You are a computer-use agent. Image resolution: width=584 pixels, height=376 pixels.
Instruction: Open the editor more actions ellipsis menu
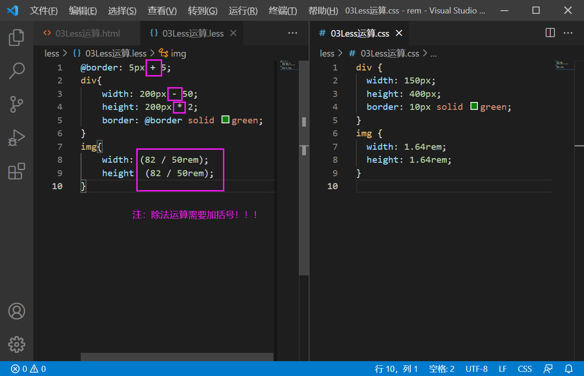pyautogui.click(x=292, y=33)
